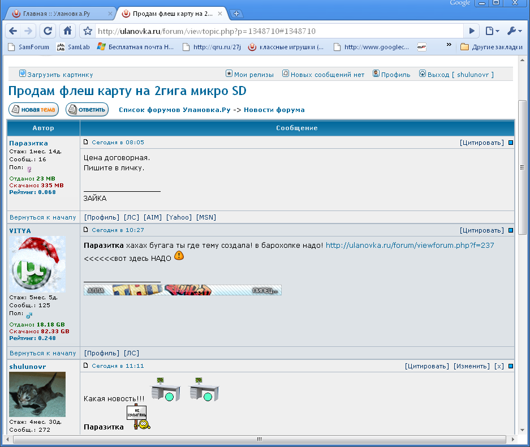Screen dimensions: 530x447
Task: Open классные игрушки bookmark
Action: (286, 47)
